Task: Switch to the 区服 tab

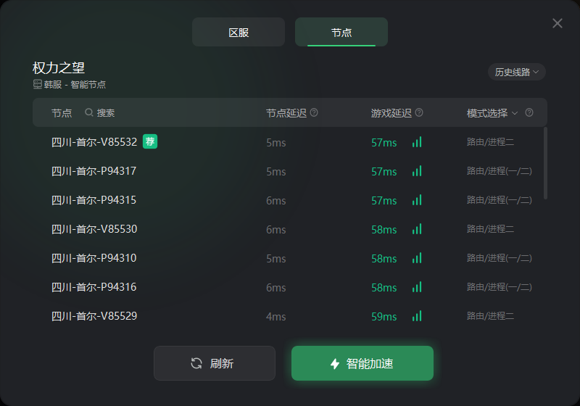Action: 239,32
